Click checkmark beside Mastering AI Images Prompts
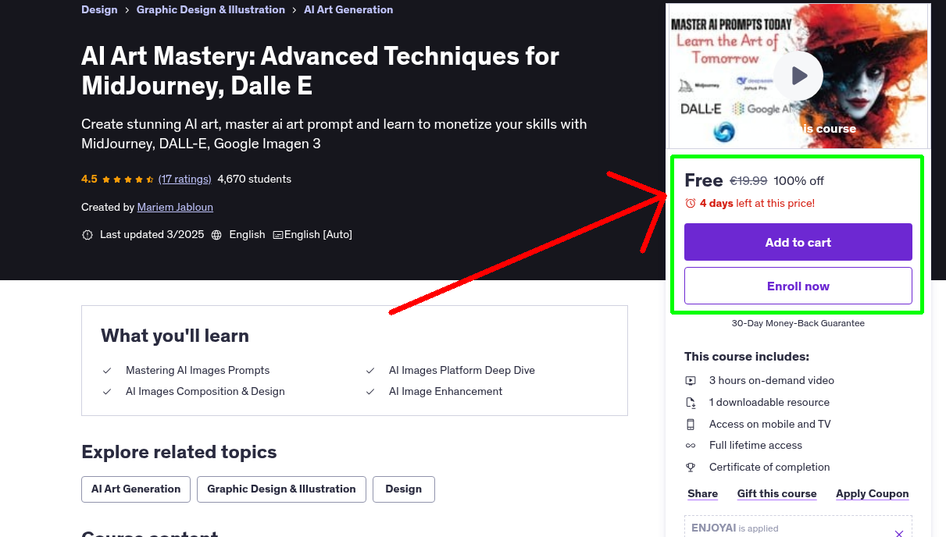 [107, 371]
